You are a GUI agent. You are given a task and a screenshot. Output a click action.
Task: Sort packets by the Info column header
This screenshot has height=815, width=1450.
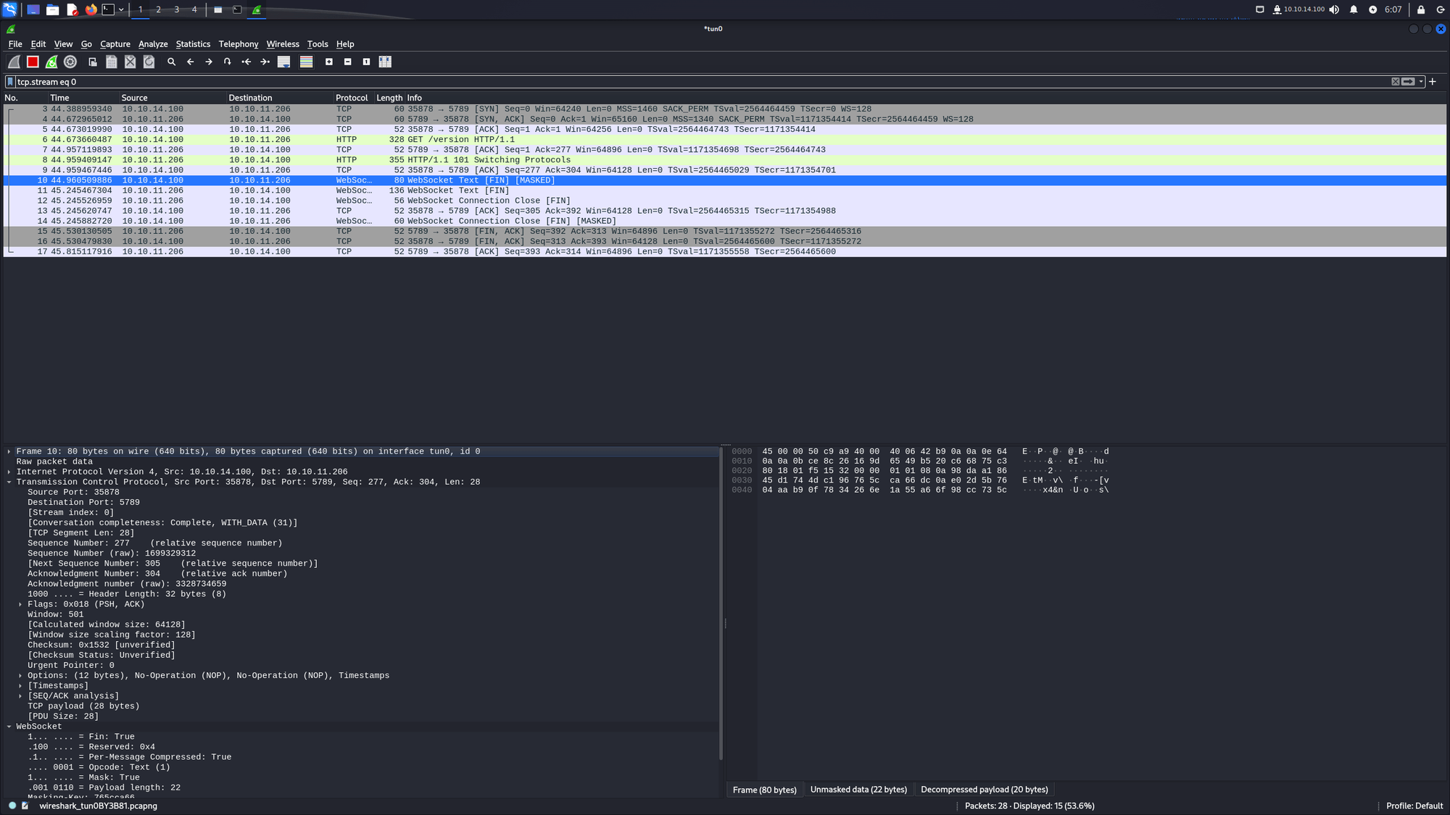point(926,98)
